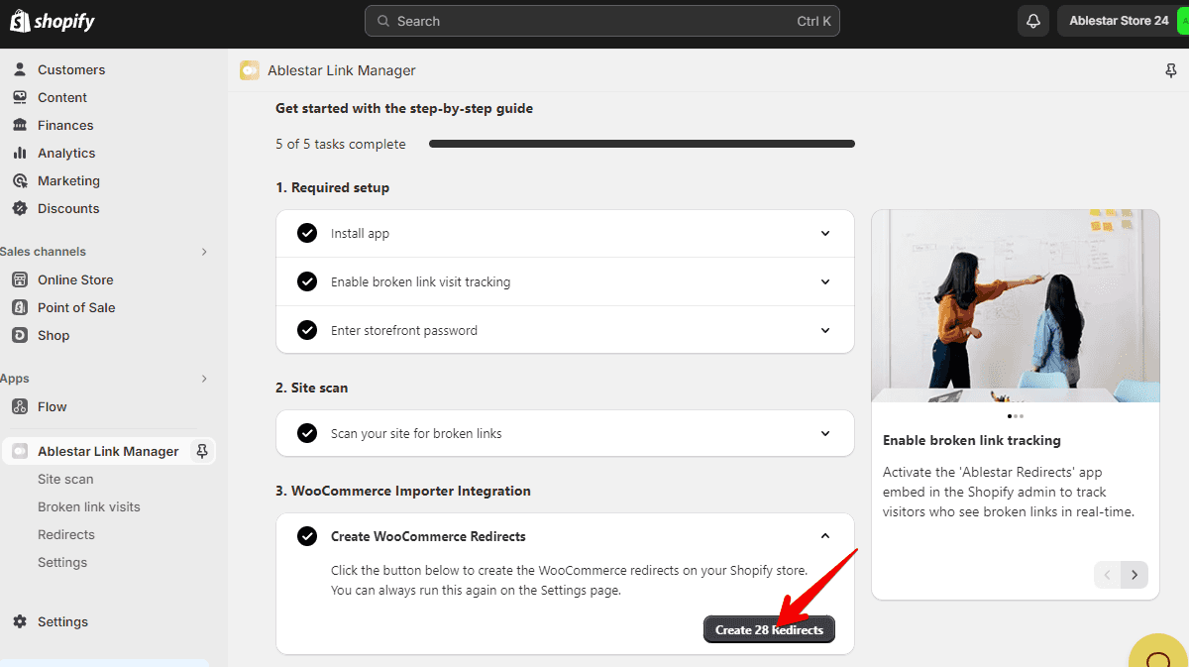Click the Customers person icon
This screenshot has width=1189, height=667.
point(20,69)
